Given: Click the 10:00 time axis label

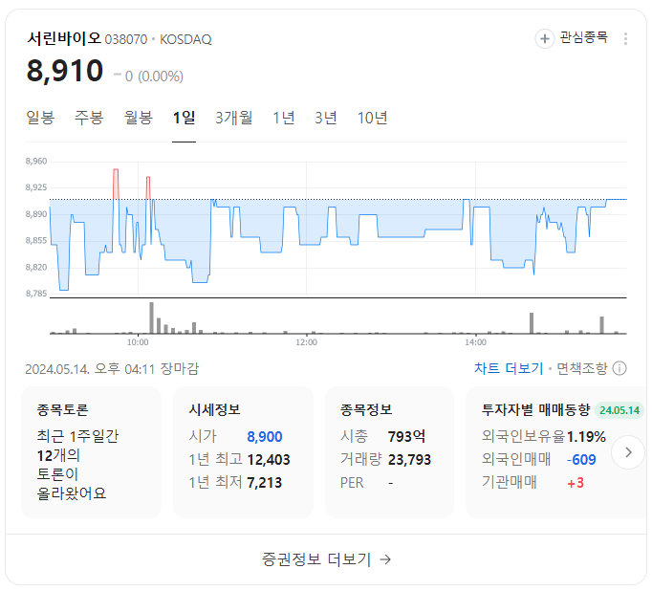Looking at the screenshot, I should pyautogui.click(x=138, y=342).
